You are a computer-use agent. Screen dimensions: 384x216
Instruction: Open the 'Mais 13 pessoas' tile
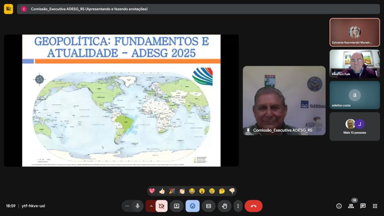coord(355,126)
